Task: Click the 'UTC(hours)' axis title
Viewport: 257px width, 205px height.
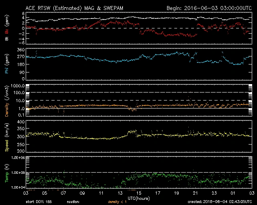Action: (139, 198)
